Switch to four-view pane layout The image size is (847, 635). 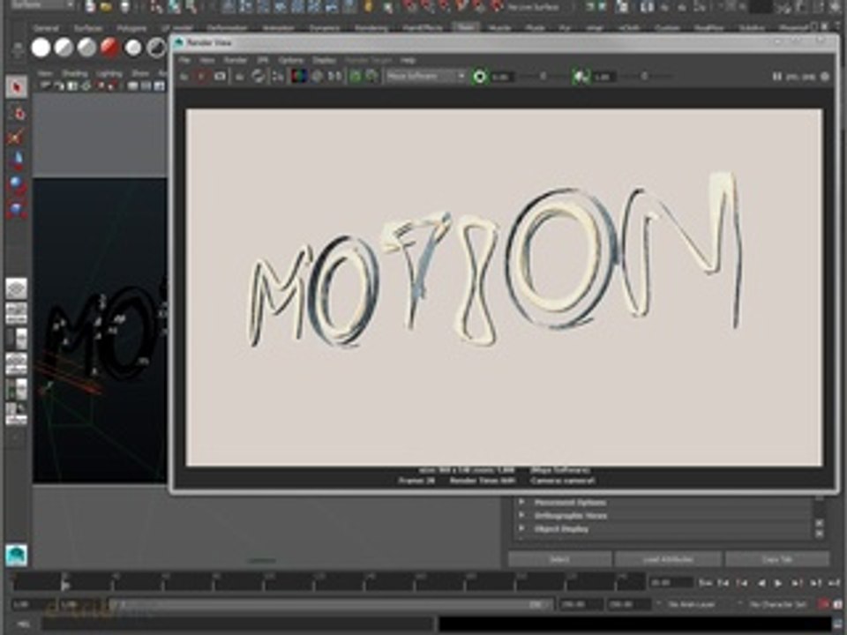tap(16, 313)
